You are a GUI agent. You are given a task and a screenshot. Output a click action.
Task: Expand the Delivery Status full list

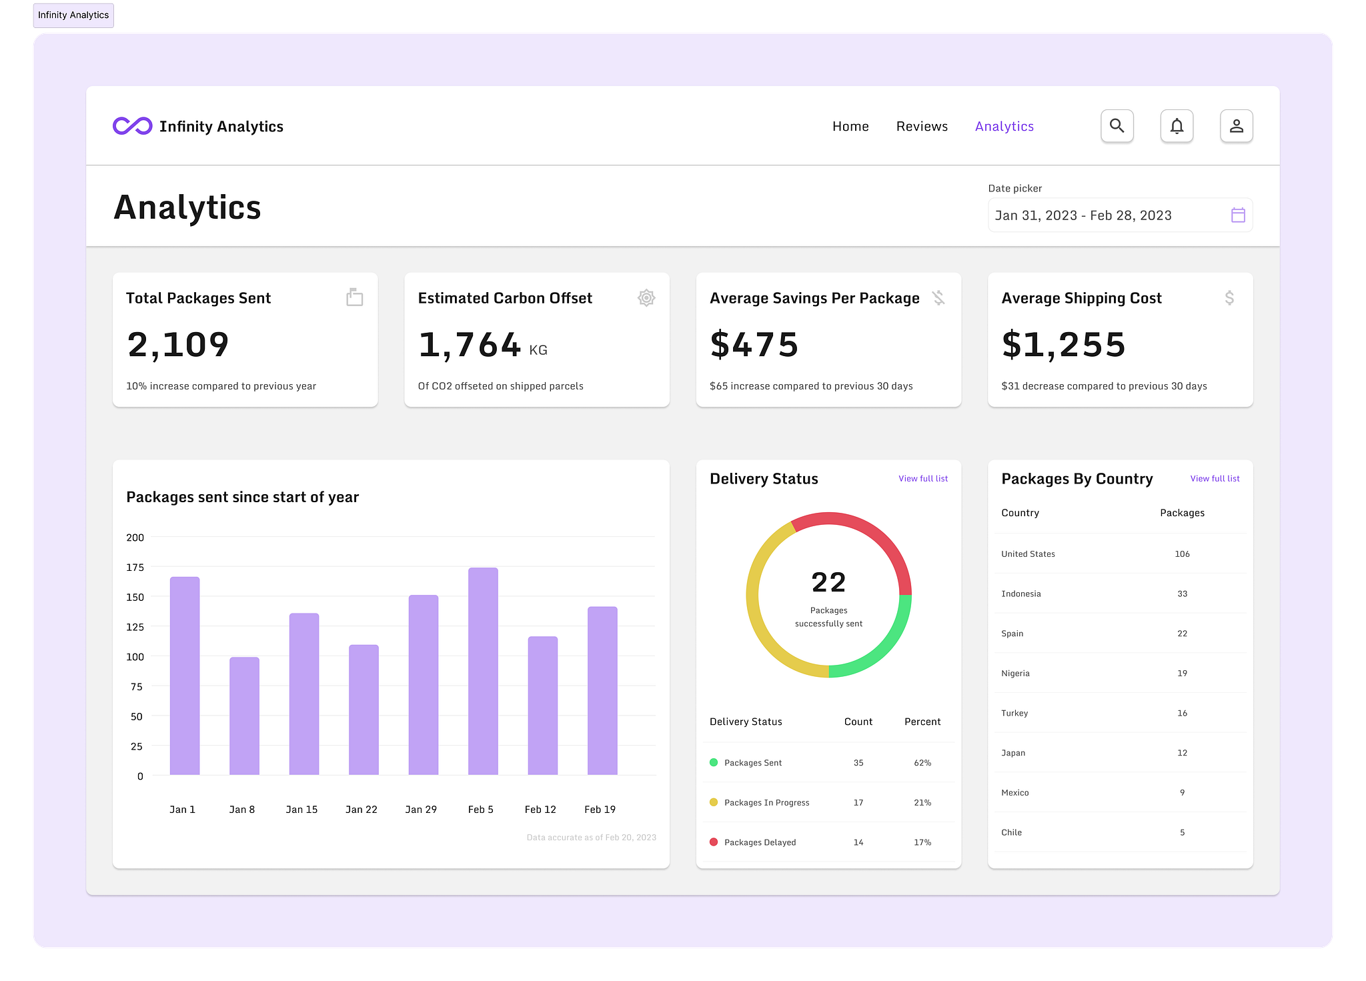coord(922,478)
